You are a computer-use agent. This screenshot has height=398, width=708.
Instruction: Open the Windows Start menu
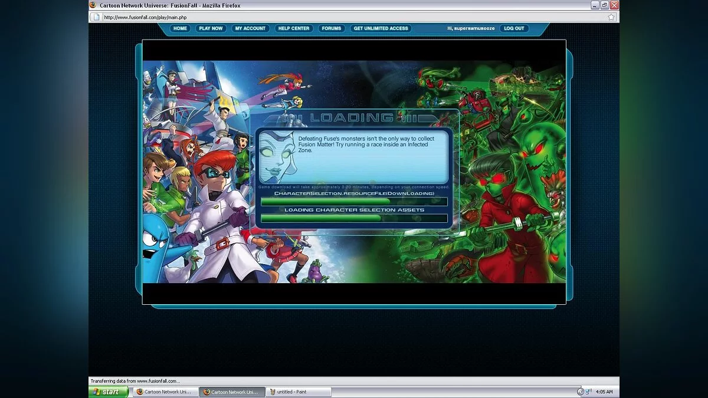coord(109,392)
